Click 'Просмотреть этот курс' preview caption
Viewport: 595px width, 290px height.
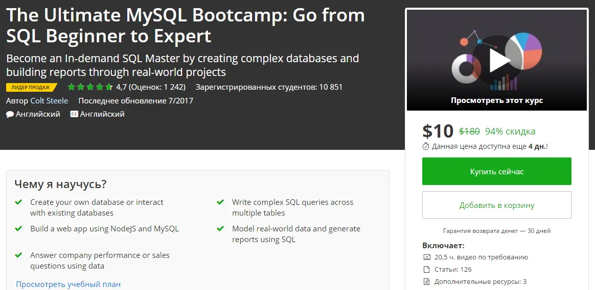[496, 100]
